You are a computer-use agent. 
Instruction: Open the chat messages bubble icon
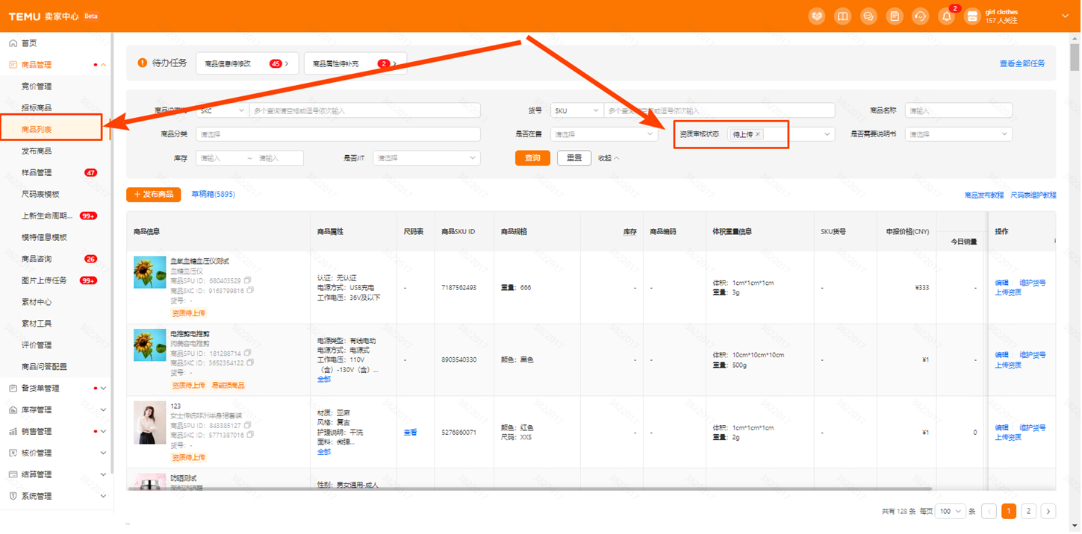pos(868,16)
